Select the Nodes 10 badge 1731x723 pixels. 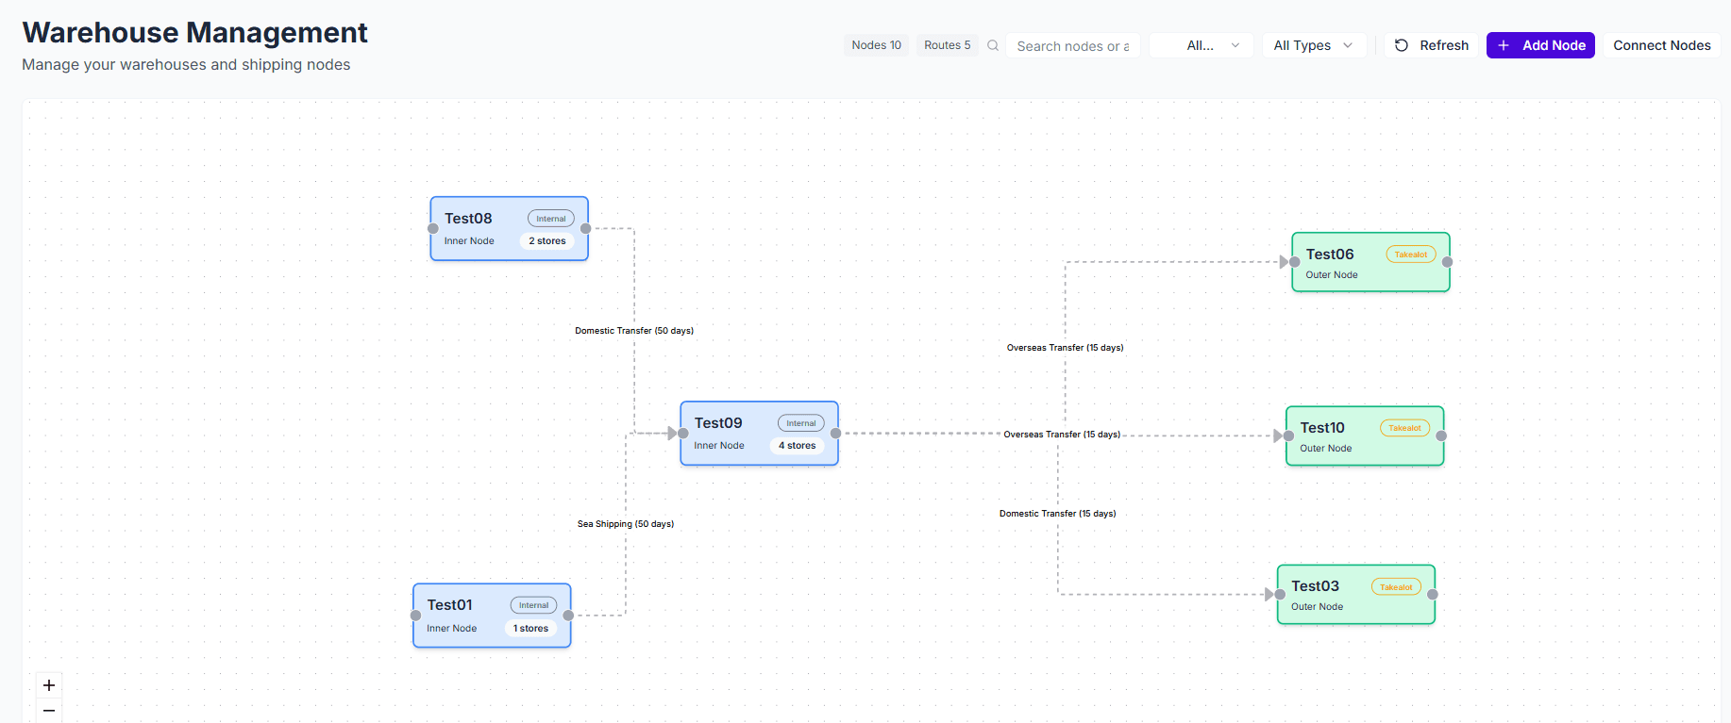click(x=876, y=45)
